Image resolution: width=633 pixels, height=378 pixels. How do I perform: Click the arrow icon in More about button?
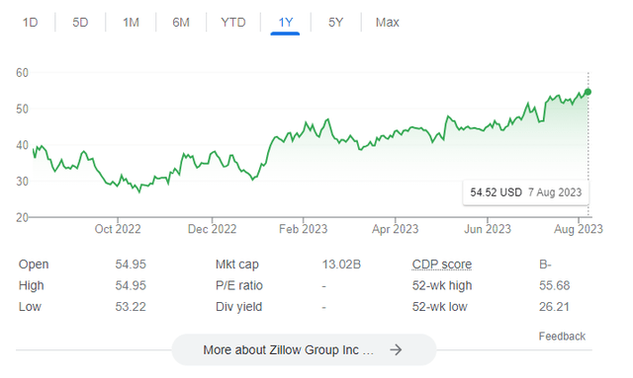(x=396, y=349)
